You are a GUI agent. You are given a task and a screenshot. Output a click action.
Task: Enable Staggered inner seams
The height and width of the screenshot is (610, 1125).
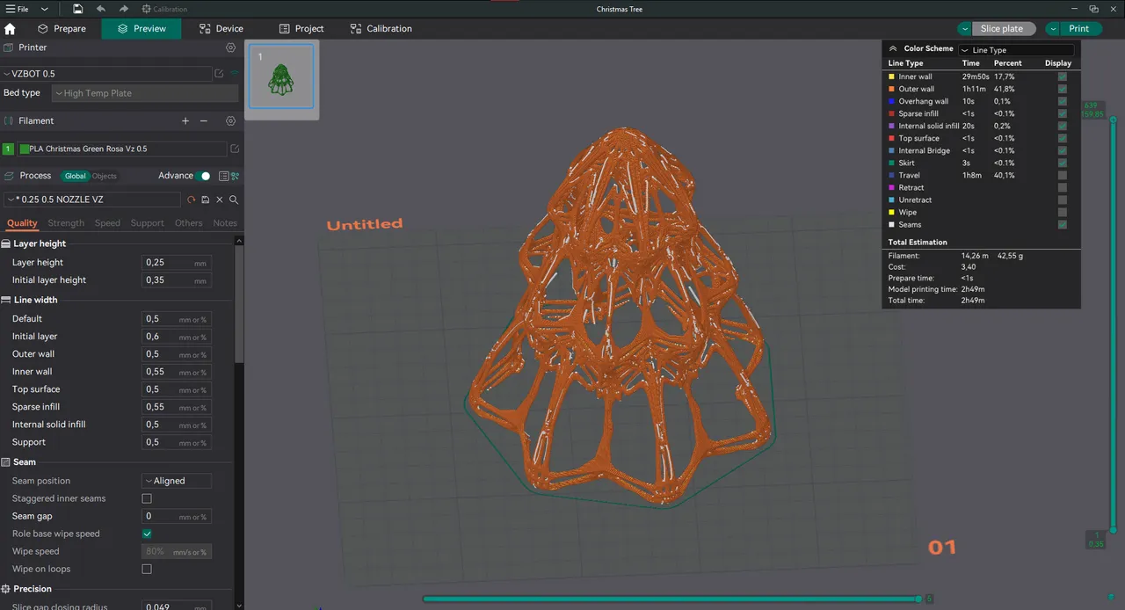pos(147,498)
